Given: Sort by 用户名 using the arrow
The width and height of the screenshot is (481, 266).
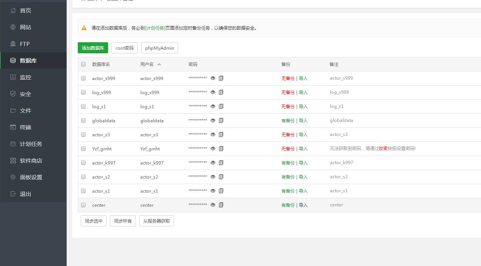Looking at the screenshot, I should [159, 64].
